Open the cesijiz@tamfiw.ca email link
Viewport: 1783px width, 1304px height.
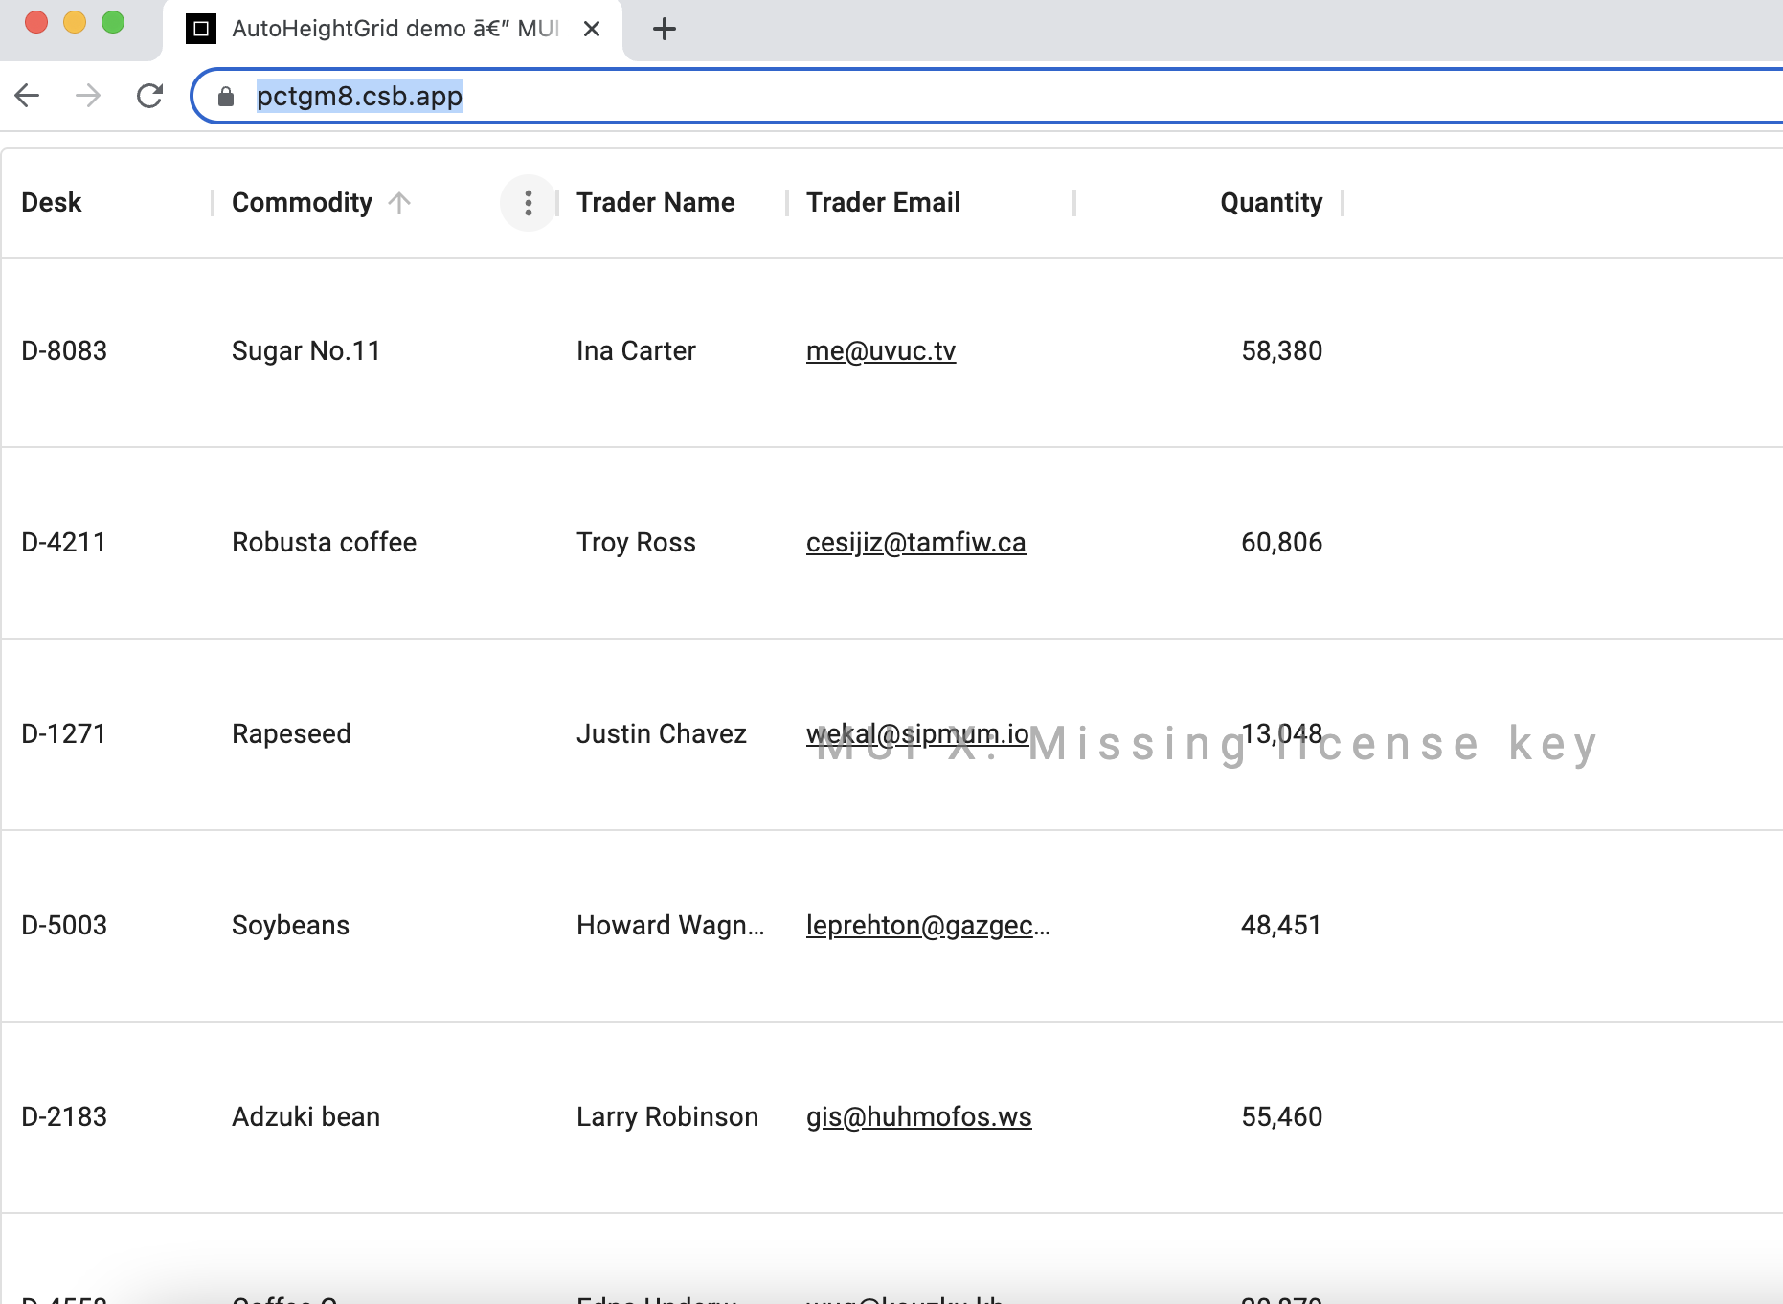coord(915,542)
